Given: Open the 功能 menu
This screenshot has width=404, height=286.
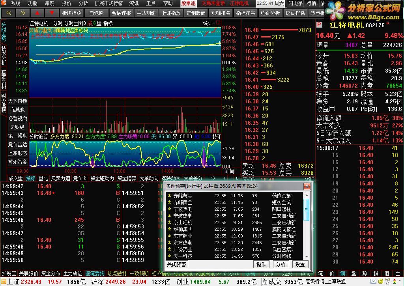Looking at the screenshot, I should pos(33,3).
